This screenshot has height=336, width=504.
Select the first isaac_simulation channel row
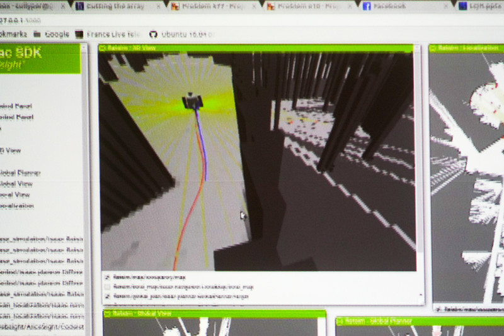point(42,239)
